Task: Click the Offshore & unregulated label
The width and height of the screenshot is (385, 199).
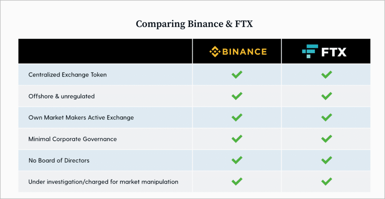Action: pos(61,96)
